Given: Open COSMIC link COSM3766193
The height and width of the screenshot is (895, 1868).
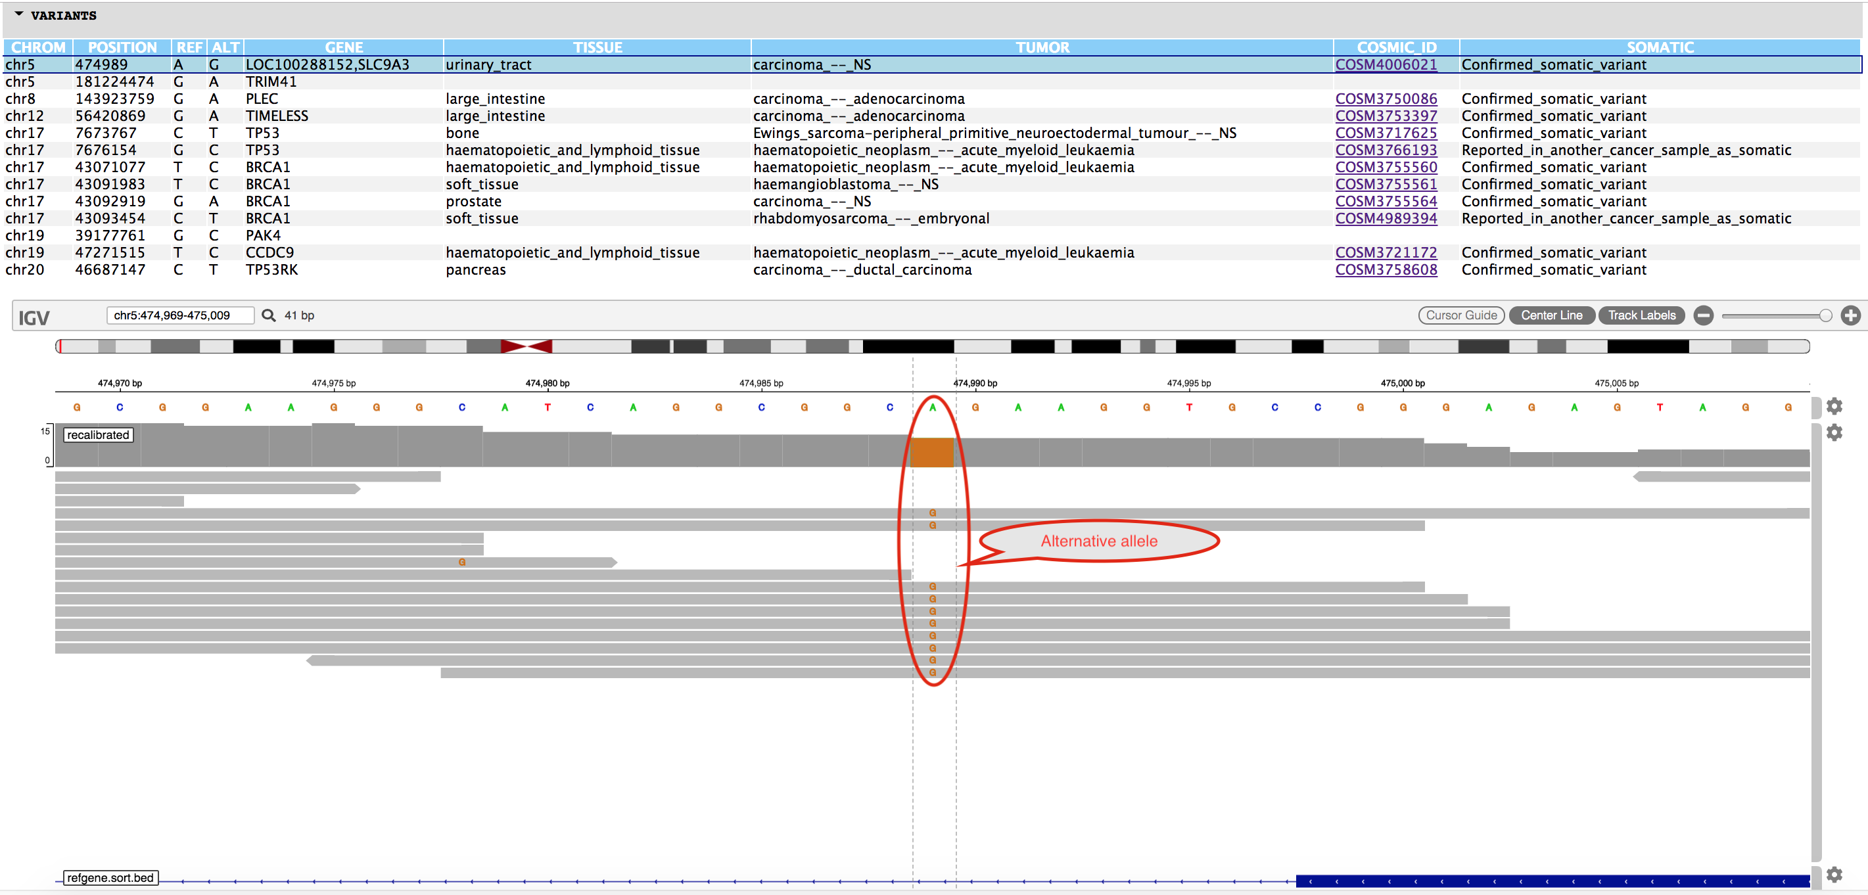Looking at the screenshot, I should click(x=1386, y=150).
